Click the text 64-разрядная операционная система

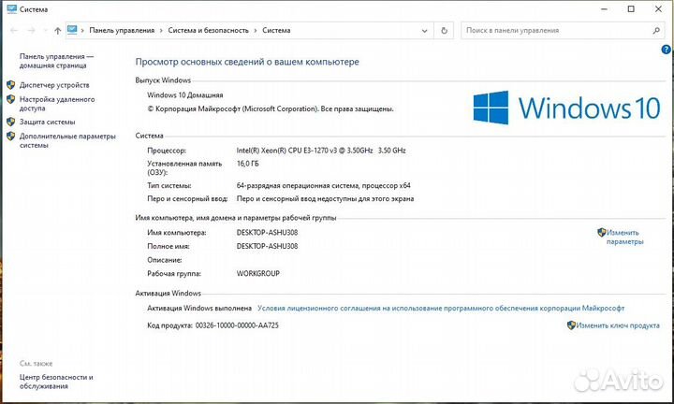(x=298, y=185)
